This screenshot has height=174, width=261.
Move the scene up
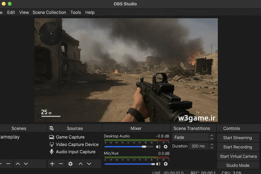point(18,164)
